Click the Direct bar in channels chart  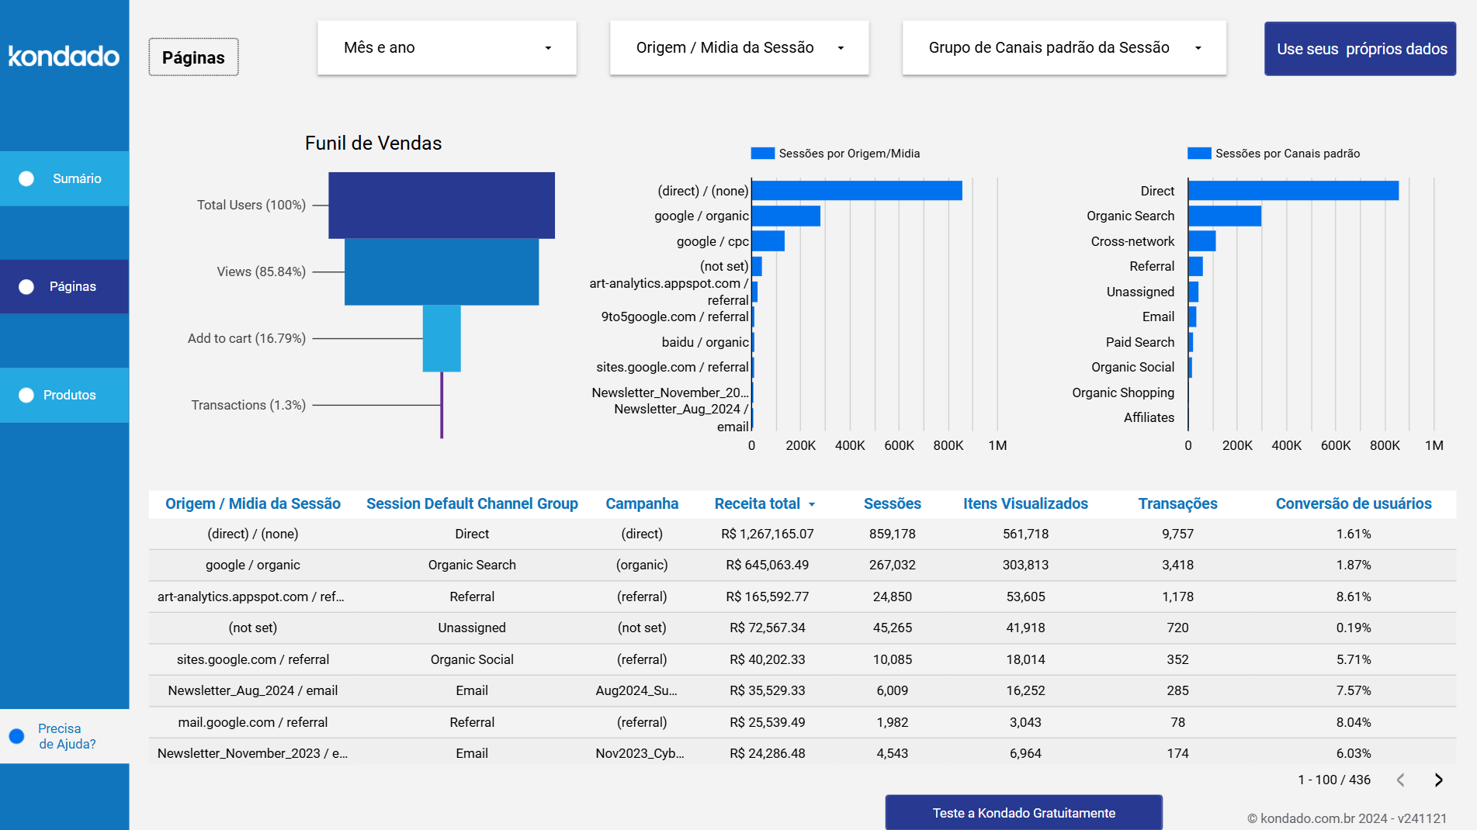pos(1292,190)
